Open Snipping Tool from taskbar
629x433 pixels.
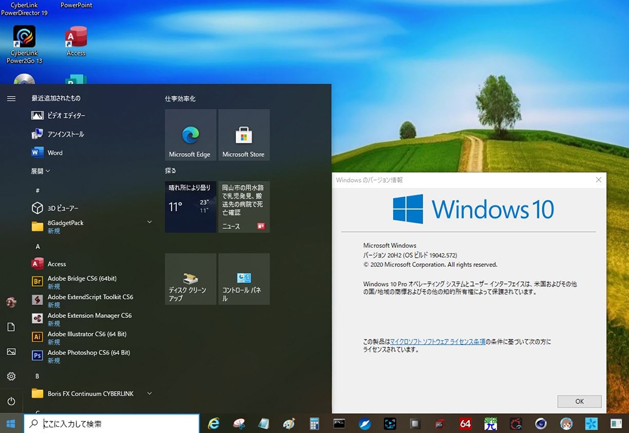[x=239, y=424]
